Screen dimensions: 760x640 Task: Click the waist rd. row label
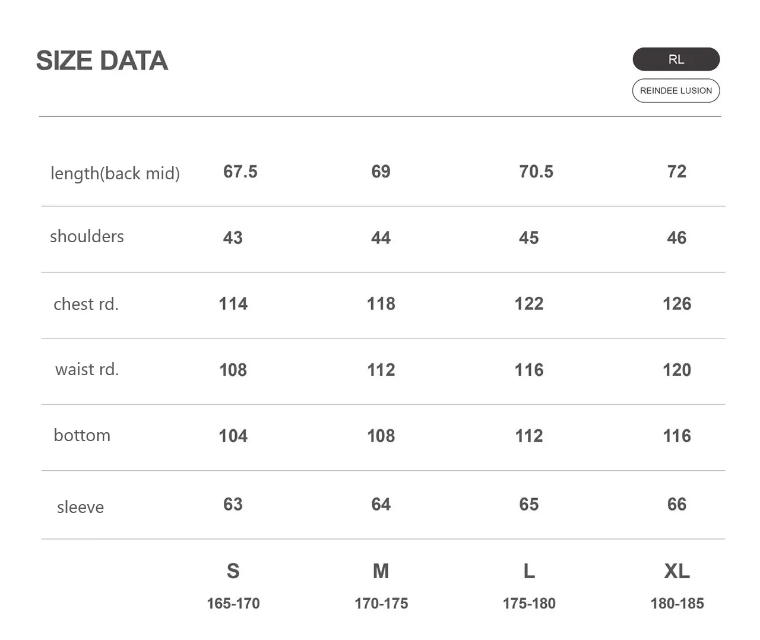87,369
